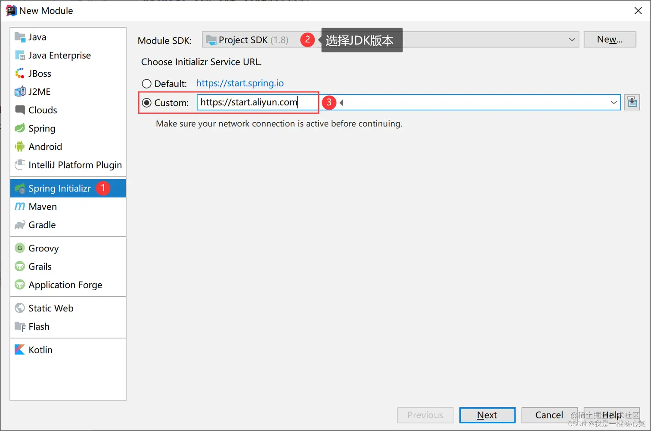Viewport: 651px width, 431px height.
Task: Open the Module SDK dropdown
Action: click(x=391, y=40)
